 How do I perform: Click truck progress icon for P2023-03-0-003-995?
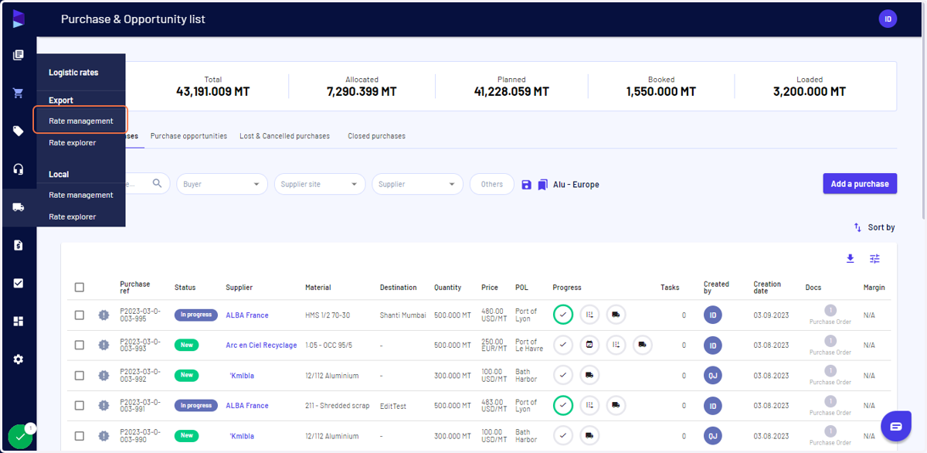[x=616, y=315]
